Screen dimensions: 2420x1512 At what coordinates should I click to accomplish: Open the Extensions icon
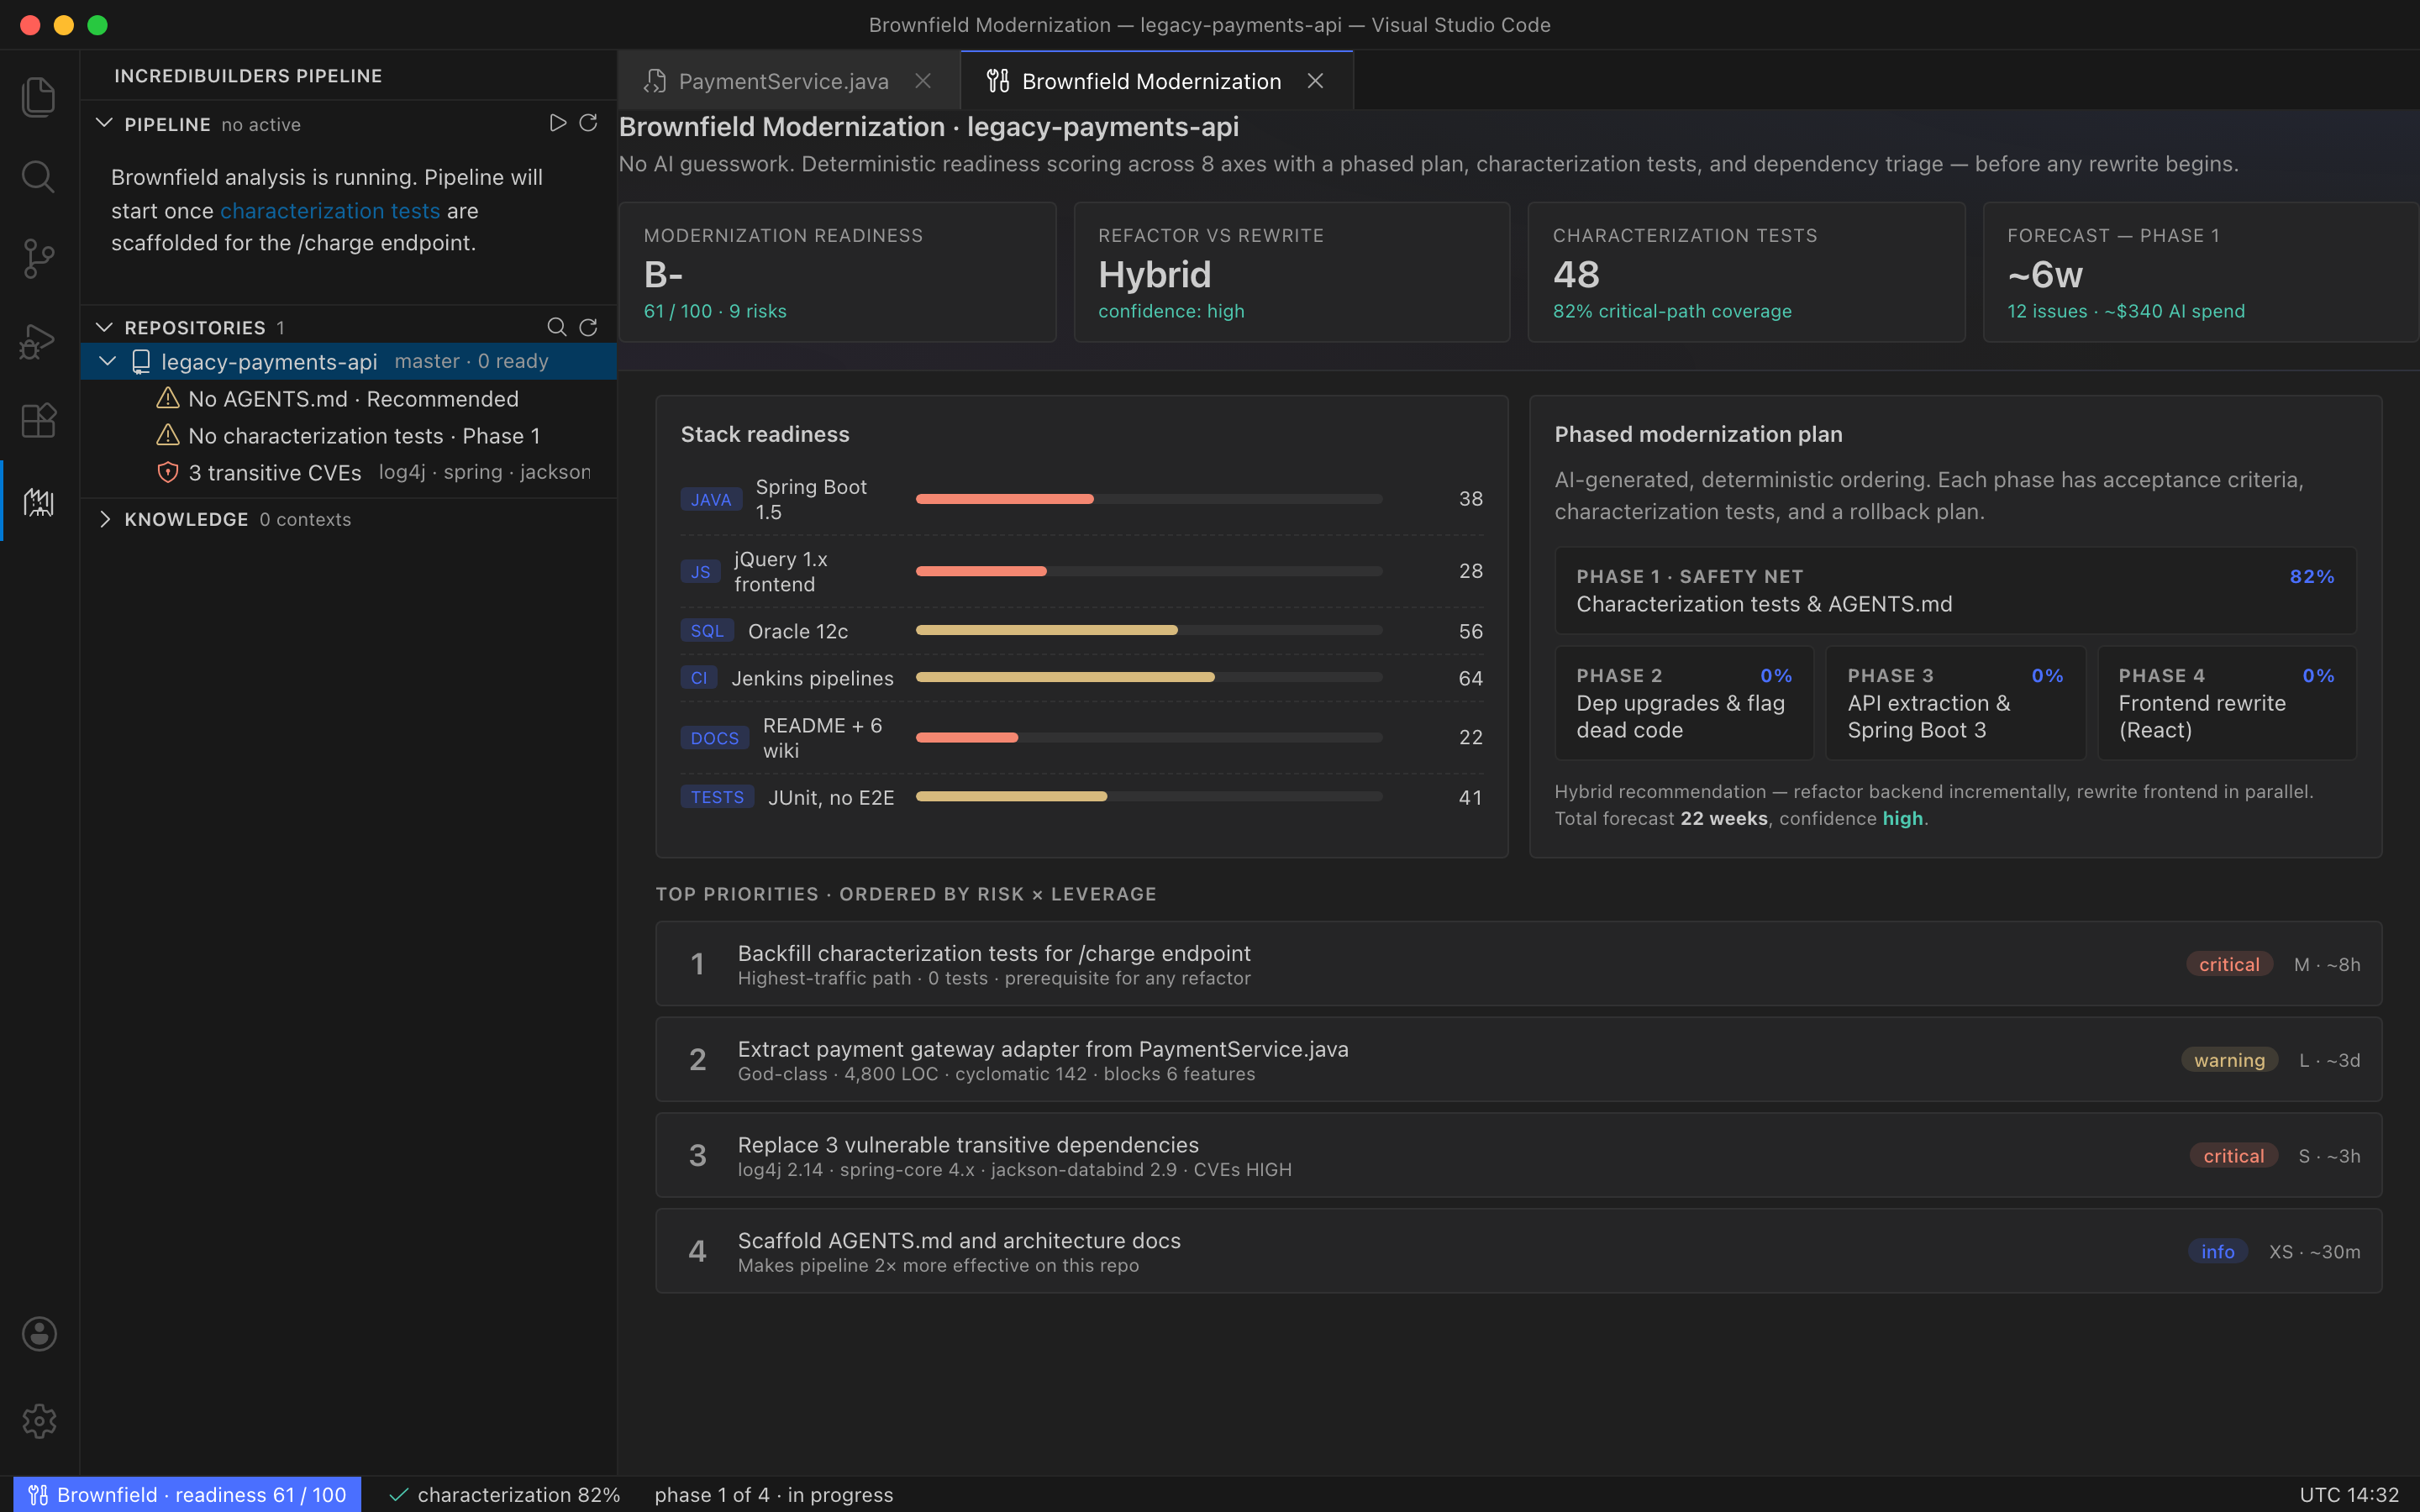(39, 421)
